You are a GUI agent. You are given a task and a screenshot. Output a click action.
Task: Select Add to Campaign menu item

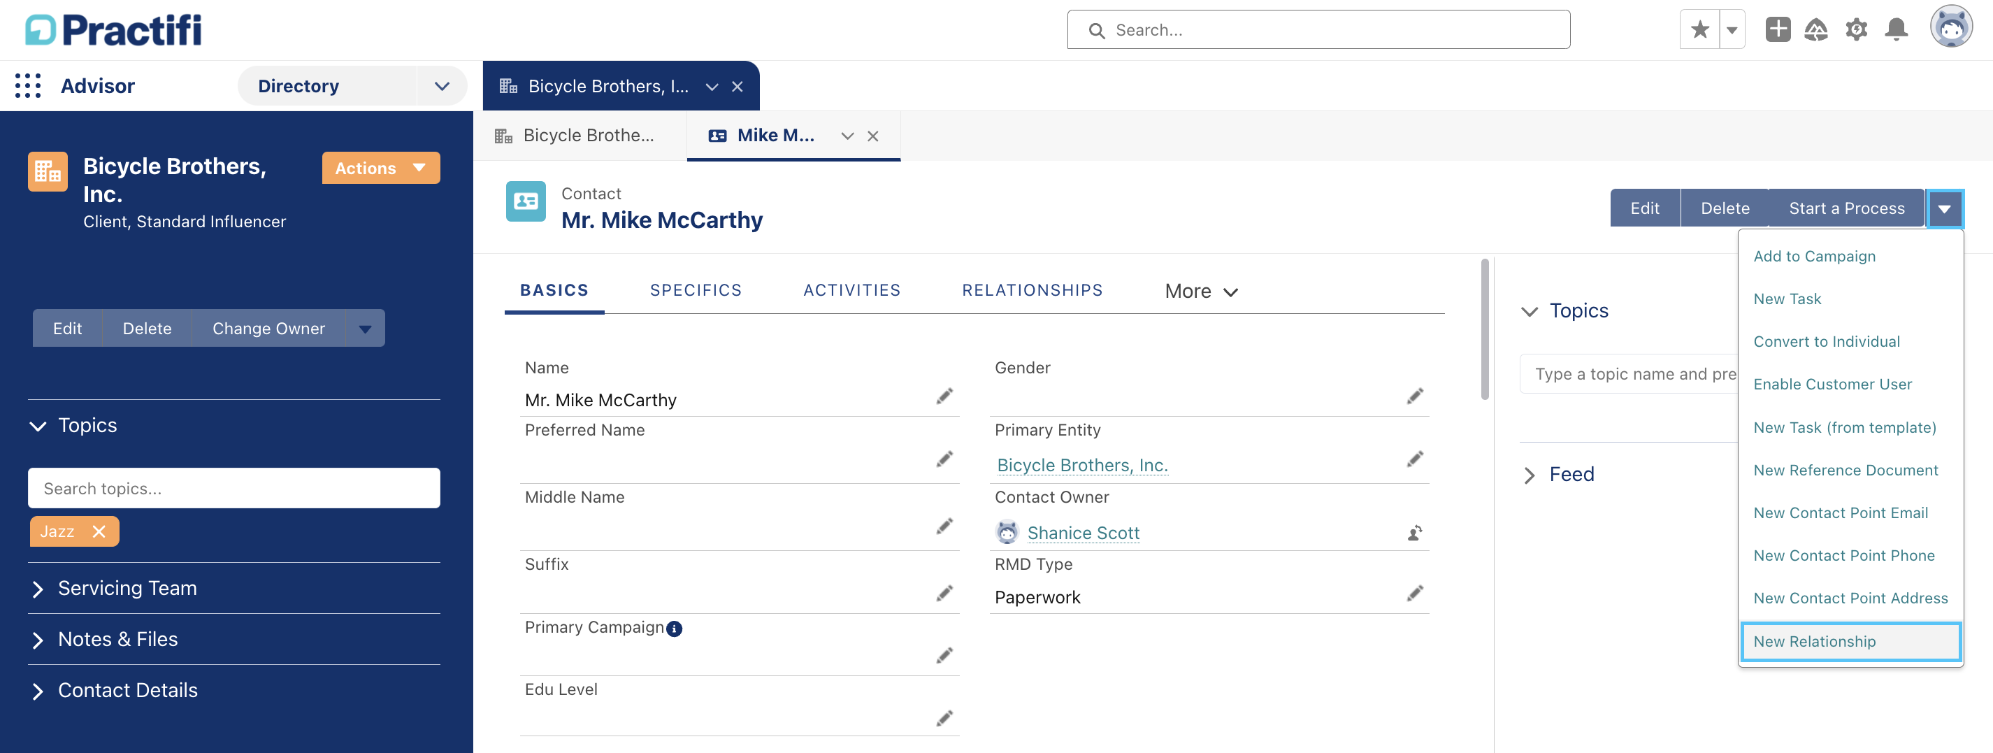click(x=1813, y=256)
